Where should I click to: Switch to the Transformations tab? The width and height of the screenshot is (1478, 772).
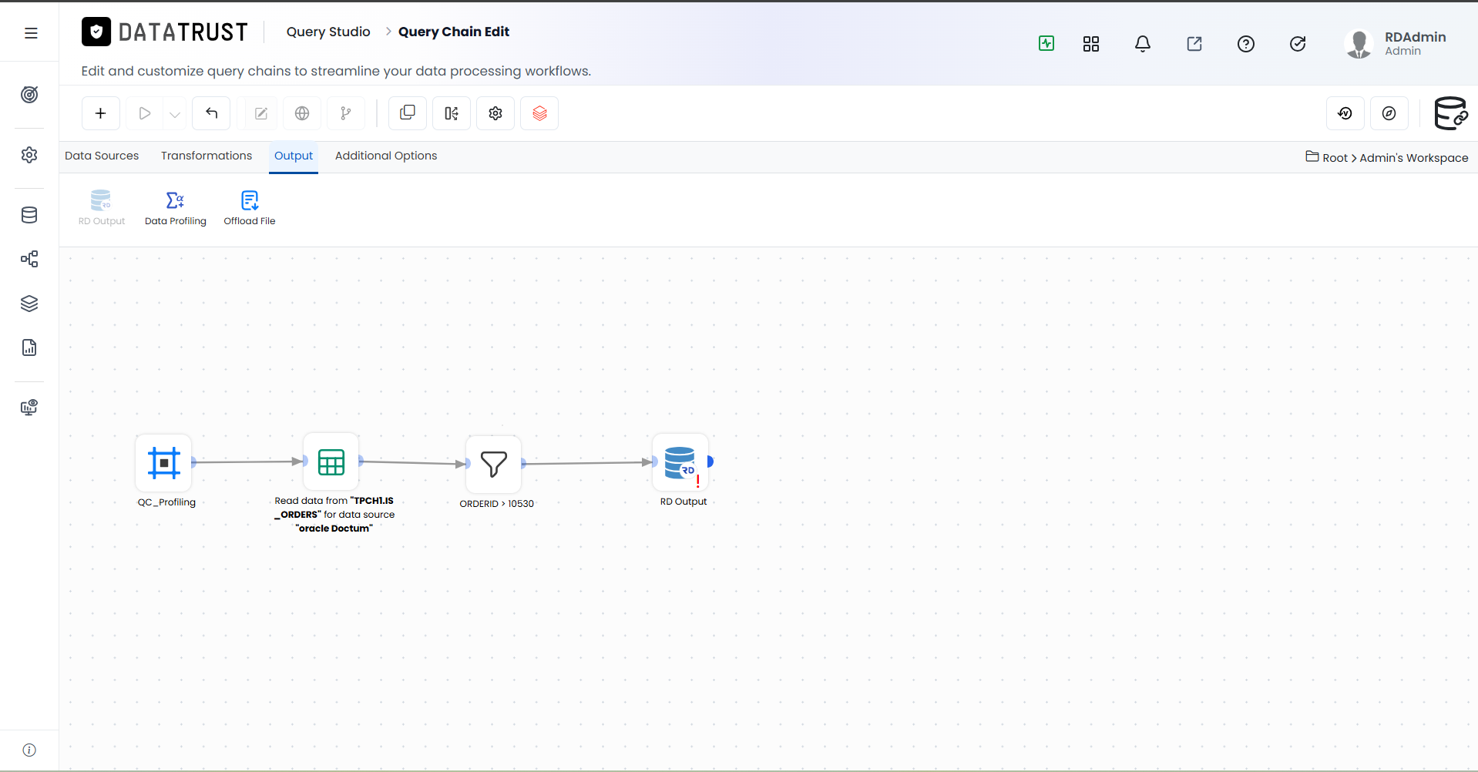[x=207, y=156]
